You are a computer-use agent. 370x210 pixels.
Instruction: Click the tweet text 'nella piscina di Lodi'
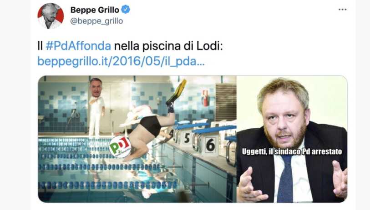(167, 46)
